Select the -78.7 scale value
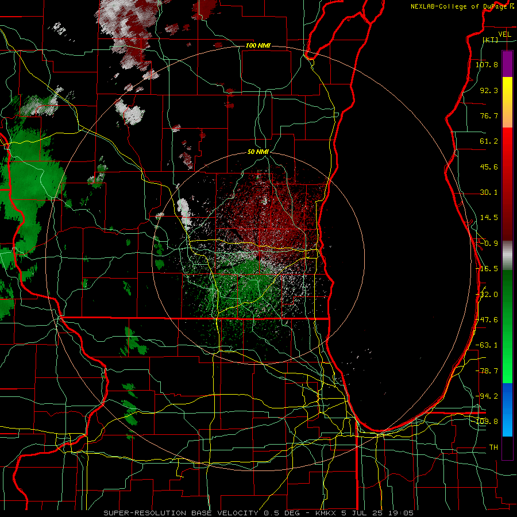The image size is (517, 517). tap(487, 371)
